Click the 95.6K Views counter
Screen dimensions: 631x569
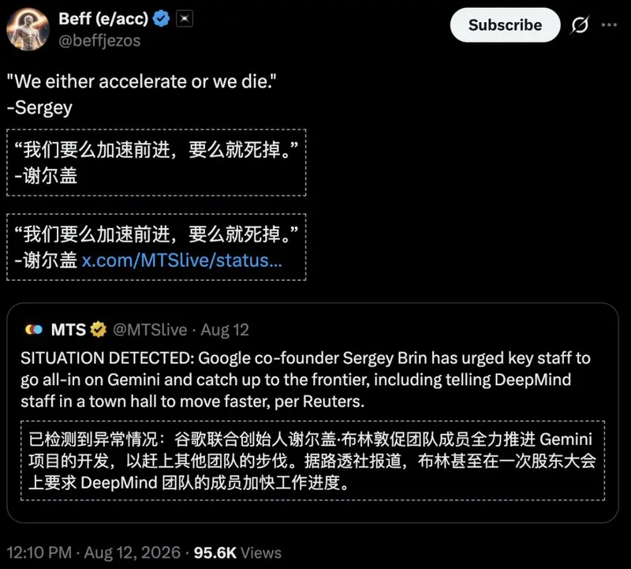click(x=237, y=552)
